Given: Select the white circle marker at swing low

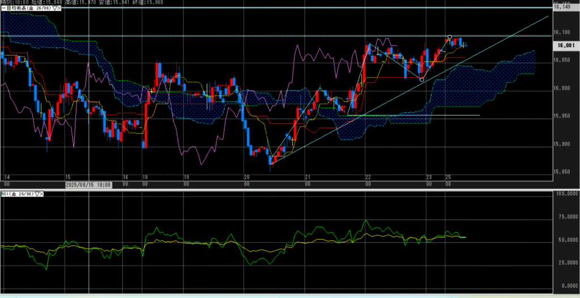Looking at the screenshot, I should pyautogui.click(x=422, y=80).
